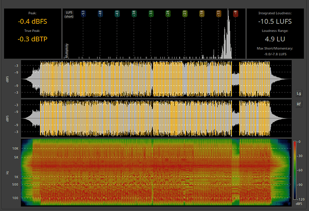Select the -53 LUFS histogram marker
Image resolution: width=309 pixels, height=211 pixels.
point(83,13)
